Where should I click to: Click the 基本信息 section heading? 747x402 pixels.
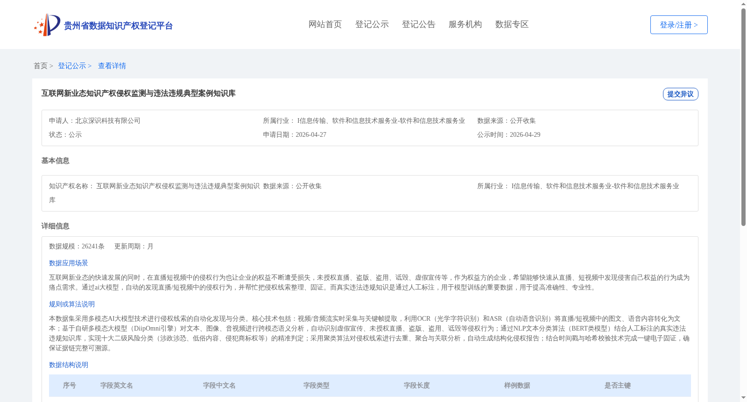tap(55, 161)
